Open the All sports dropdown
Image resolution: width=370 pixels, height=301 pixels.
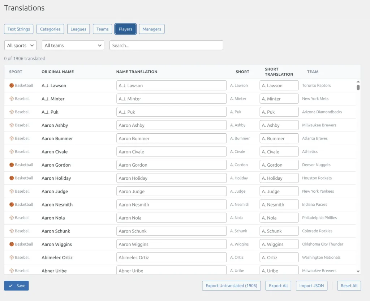[20, 45]
